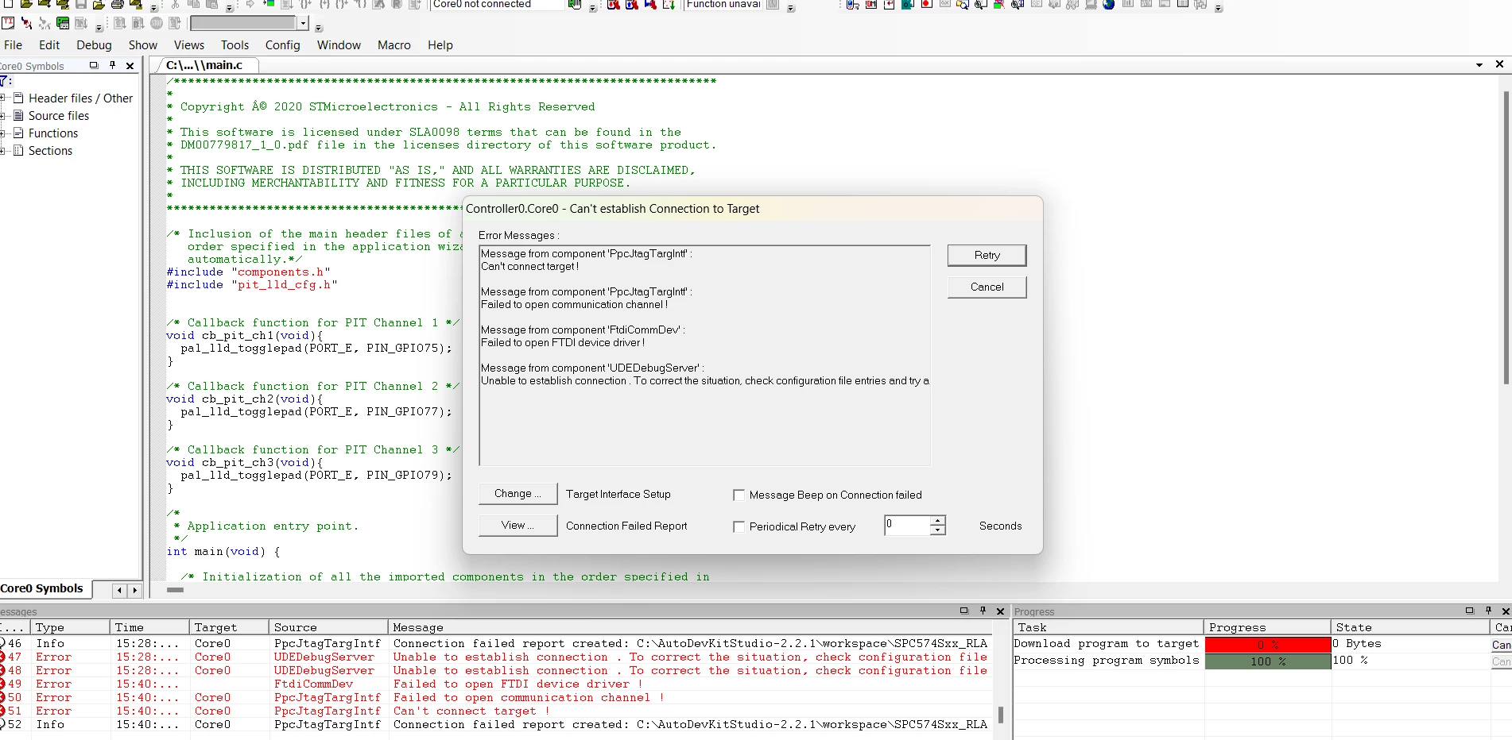Click Retry in connection error dialog

point(987,255)
